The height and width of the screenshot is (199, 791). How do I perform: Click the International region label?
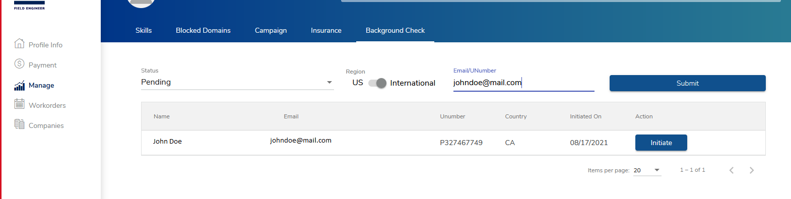pos(413,83)
